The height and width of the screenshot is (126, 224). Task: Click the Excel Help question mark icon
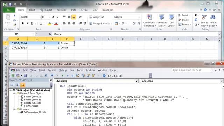coord(205,10)
